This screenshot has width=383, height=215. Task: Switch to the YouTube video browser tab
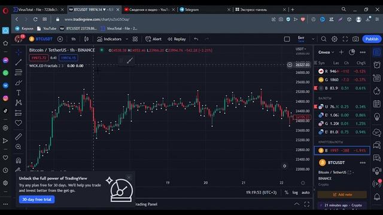coord(149,10)
